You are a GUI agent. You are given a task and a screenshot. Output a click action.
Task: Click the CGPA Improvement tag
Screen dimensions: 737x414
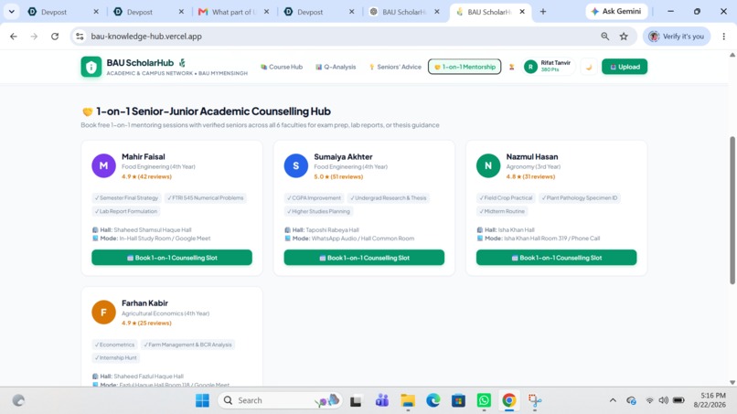coord(314,197)
